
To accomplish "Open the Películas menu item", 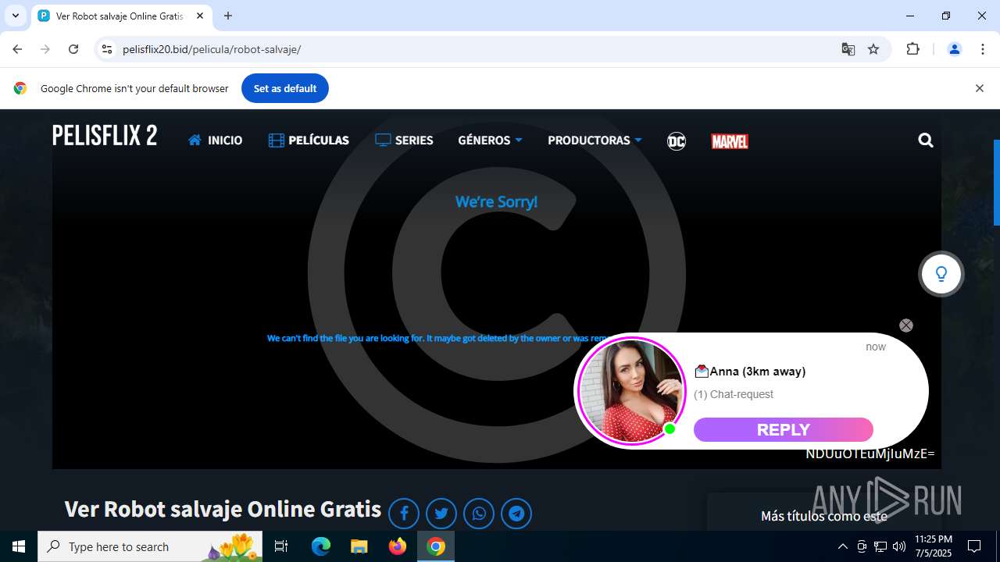I will [x=309, y=140].
